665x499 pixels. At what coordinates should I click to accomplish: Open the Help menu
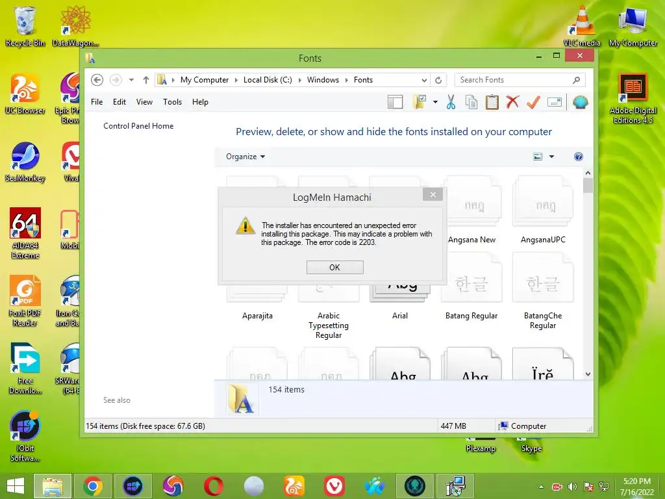[200, 102]
